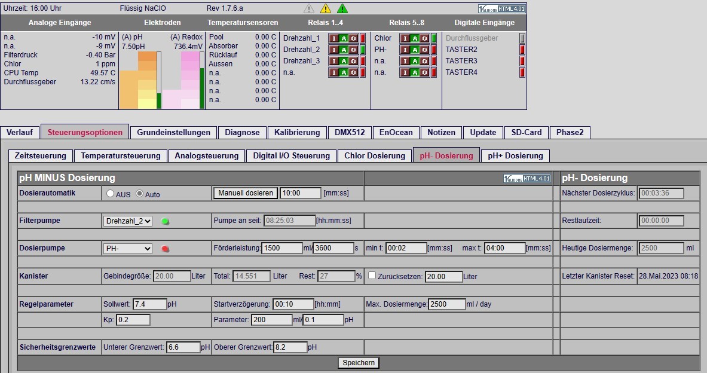This screenshot has width=707, height=373.
Task: Focus Förderleistung field 1500
Action: pos(282,248)
